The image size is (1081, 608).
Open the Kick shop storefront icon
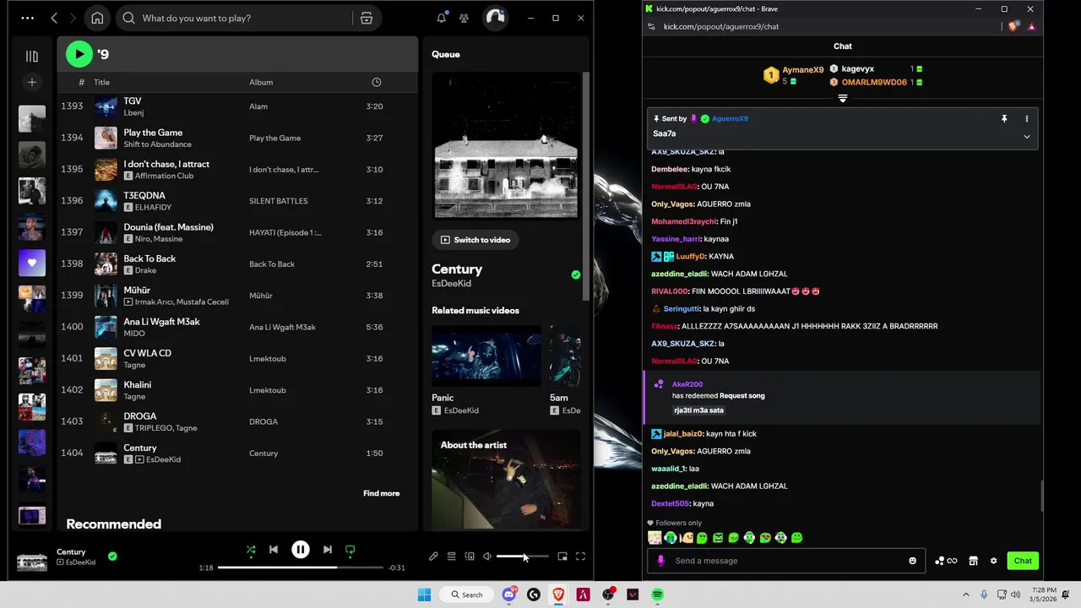tap(973, 561)
